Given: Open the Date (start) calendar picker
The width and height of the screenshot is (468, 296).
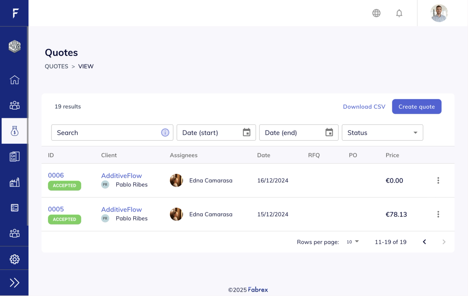Looking at the screenshot, I should [x=246, y=133].
